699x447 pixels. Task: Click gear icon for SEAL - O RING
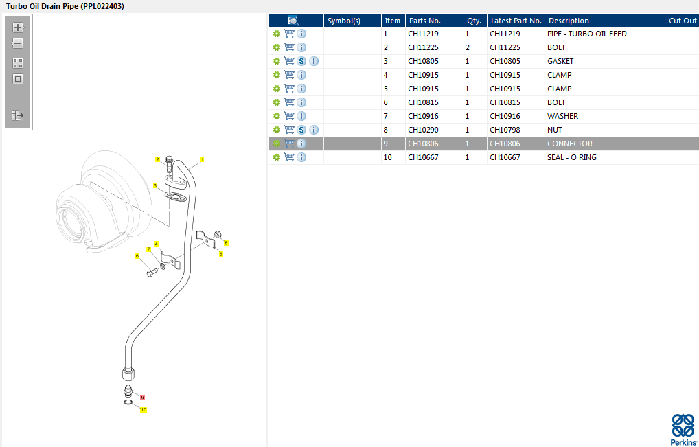277,157
